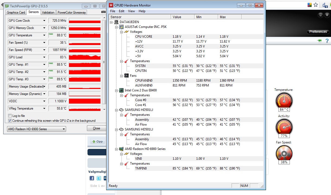The height and width of the screenshot is (195, 331).
Task: Click the Opp button on the webpage
Action: point(97,141)
